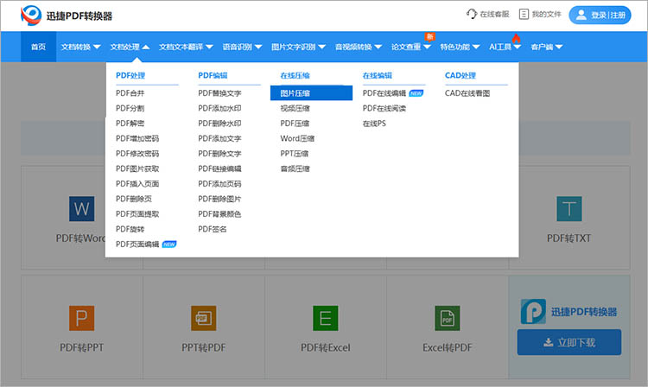Screen dimensions: 648x387
Task: Click the 迅捷PDF转换器 download promo icon
Action: [533, 312]
